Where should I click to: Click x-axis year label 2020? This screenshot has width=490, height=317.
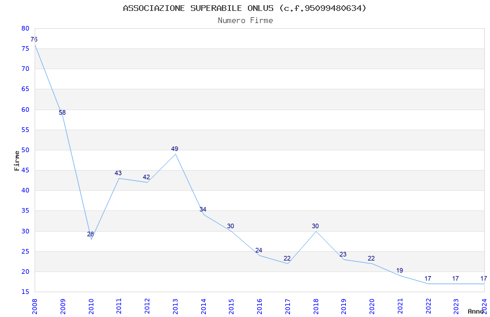click(372, 306)
